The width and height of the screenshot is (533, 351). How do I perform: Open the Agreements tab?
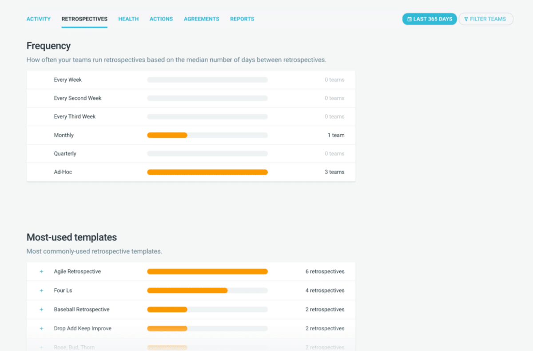[x=201, y=19]
